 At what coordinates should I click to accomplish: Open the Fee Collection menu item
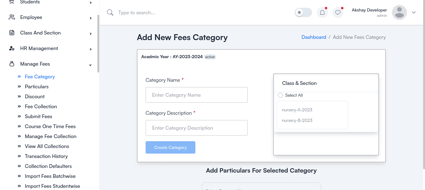[41, 106]
